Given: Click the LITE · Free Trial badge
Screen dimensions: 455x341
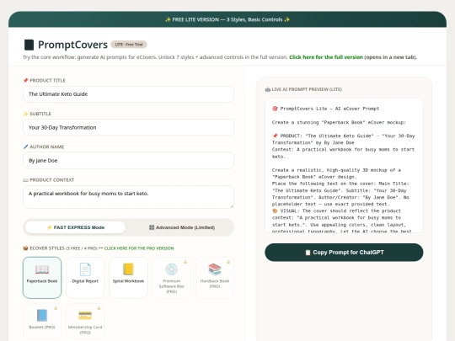Looking at the screenshot, I should click(x=129, y=45).
